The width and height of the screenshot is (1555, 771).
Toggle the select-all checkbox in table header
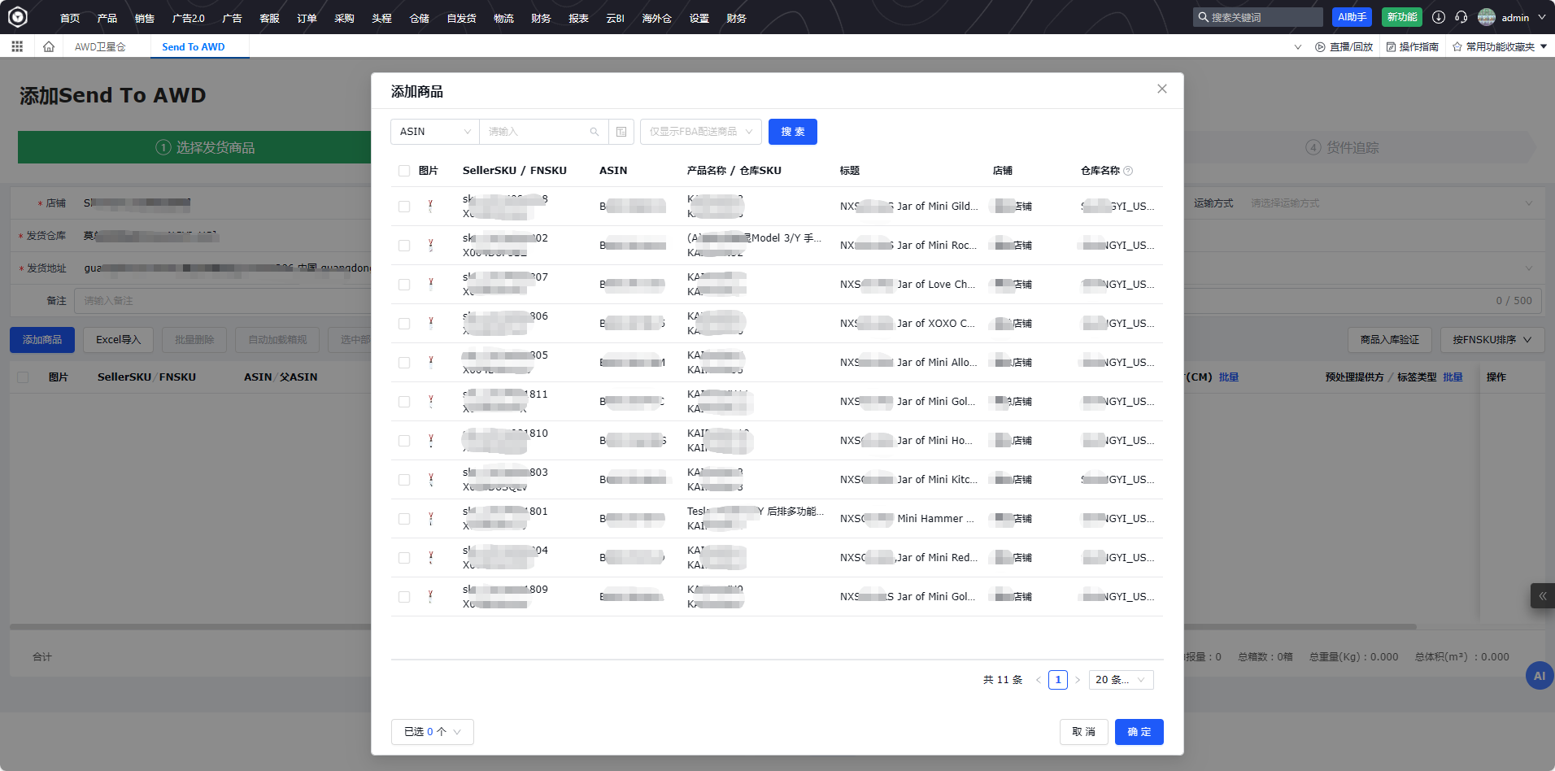pos(404,171)
